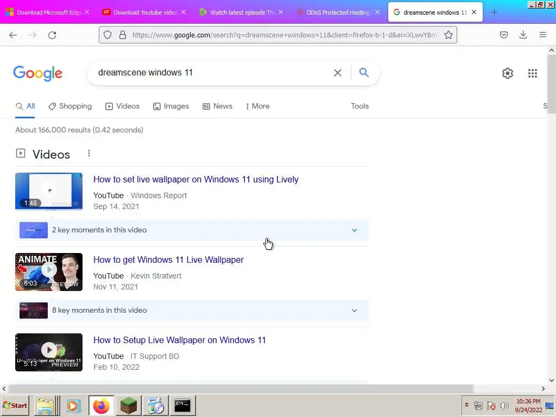The width and height of the screenshot is (556, 417).
Task: Click the horizontal scrollbar thumb
Action: [x=241, y=389]
